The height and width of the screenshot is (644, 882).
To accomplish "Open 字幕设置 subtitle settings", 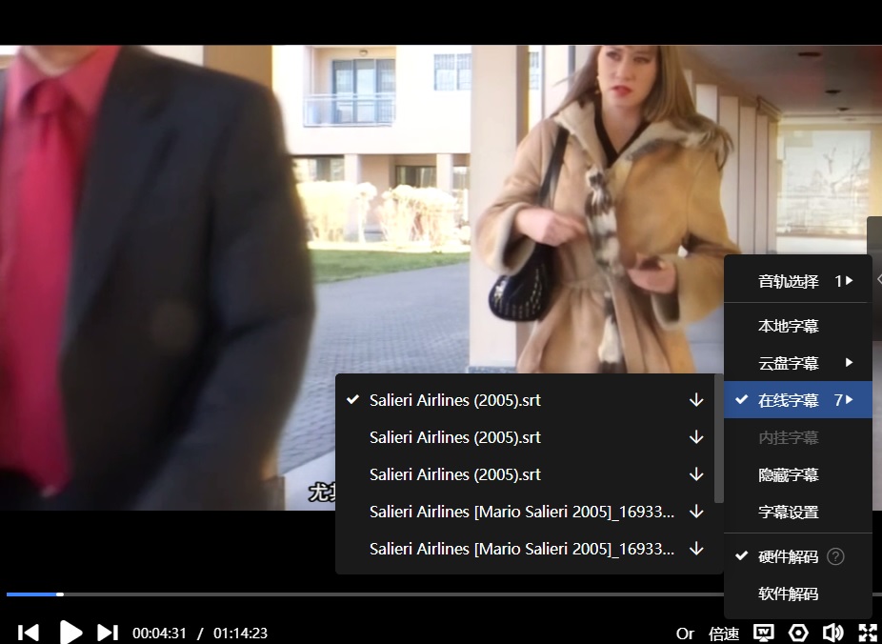I will pos(788,512).
